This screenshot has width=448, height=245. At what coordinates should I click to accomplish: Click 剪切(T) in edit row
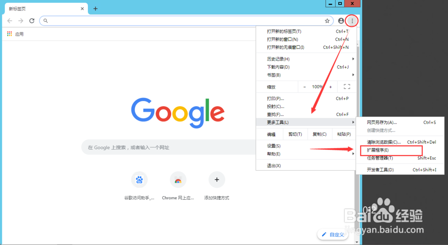click(295, 134)
